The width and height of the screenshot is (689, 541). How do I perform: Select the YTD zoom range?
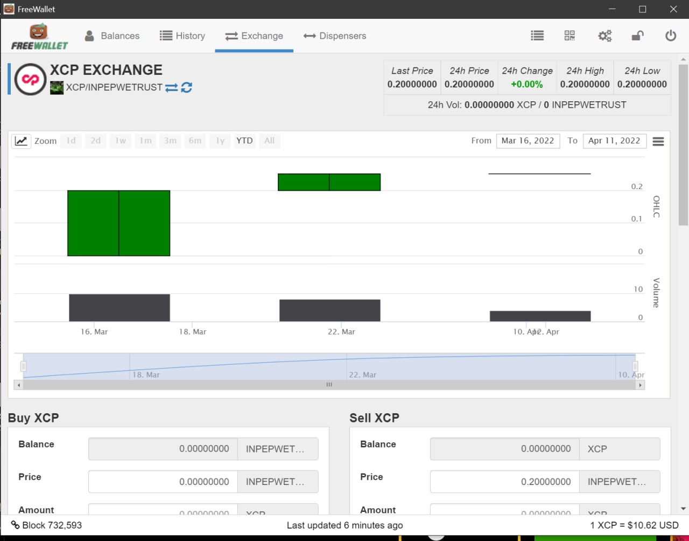point(244,141)
